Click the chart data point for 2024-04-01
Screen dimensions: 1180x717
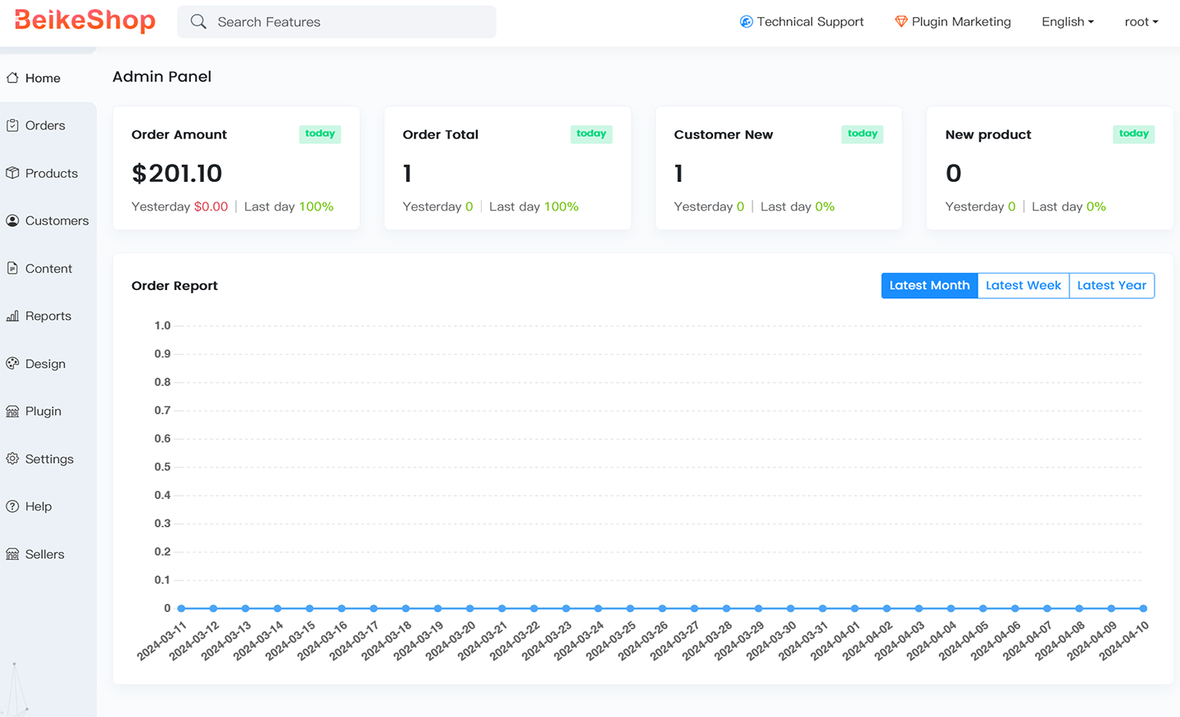(x=855, y=608)
